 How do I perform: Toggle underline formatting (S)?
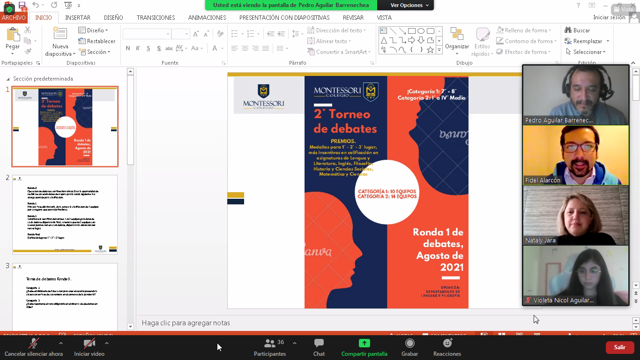(x=149, y=48)
